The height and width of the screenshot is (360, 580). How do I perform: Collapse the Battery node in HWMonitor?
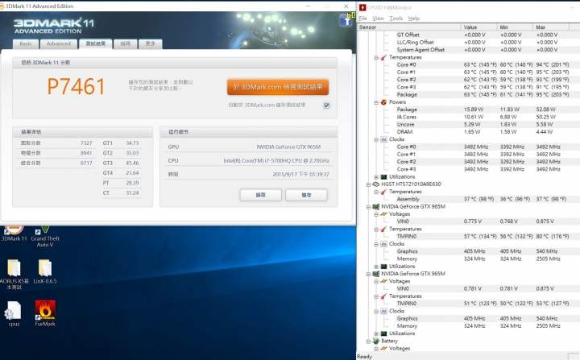pos(368,341)
